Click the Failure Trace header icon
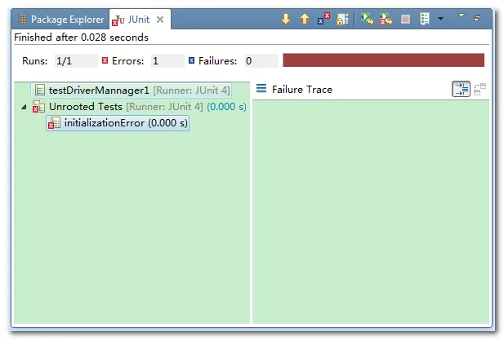Viewport: 504px width, 340px height. 261,88
